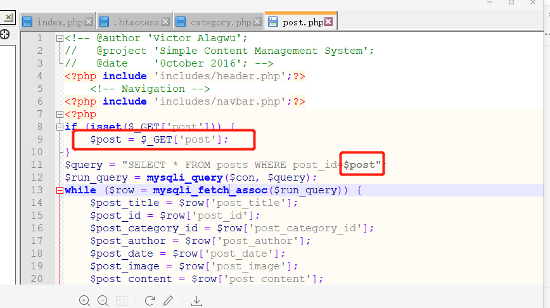This screenshot has width=550, height=308.
Task: Click $post_date variable on line 18
Action: pyautogui.click(x=122, y=253)
